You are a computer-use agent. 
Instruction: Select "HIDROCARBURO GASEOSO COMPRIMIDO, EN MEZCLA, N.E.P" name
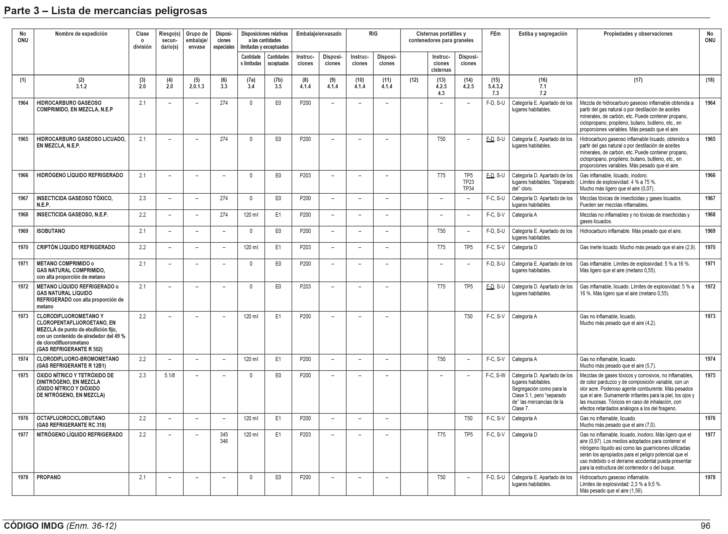click(75, 106)
